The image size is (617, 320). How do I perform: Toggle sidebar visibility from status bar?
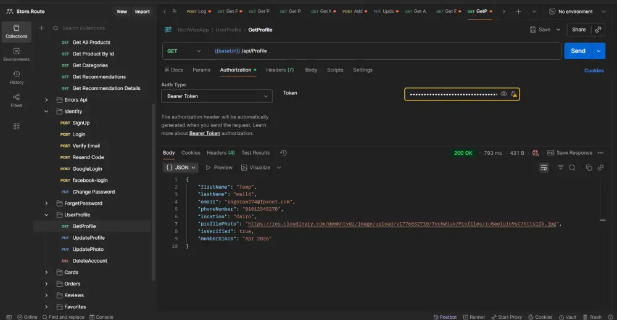point(9,317)
